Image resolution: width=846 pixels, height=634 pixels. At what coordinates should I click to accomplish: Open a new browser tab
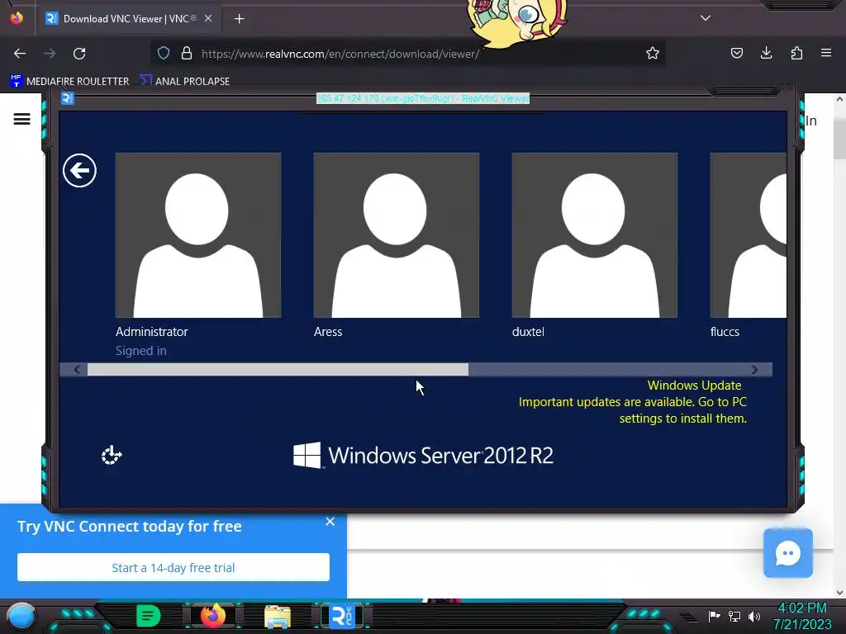239,19
